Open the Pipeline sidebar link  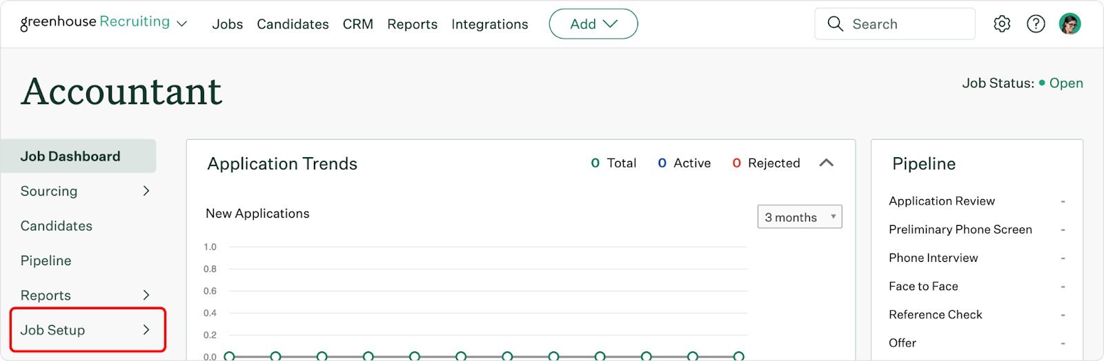pos(46,260)
